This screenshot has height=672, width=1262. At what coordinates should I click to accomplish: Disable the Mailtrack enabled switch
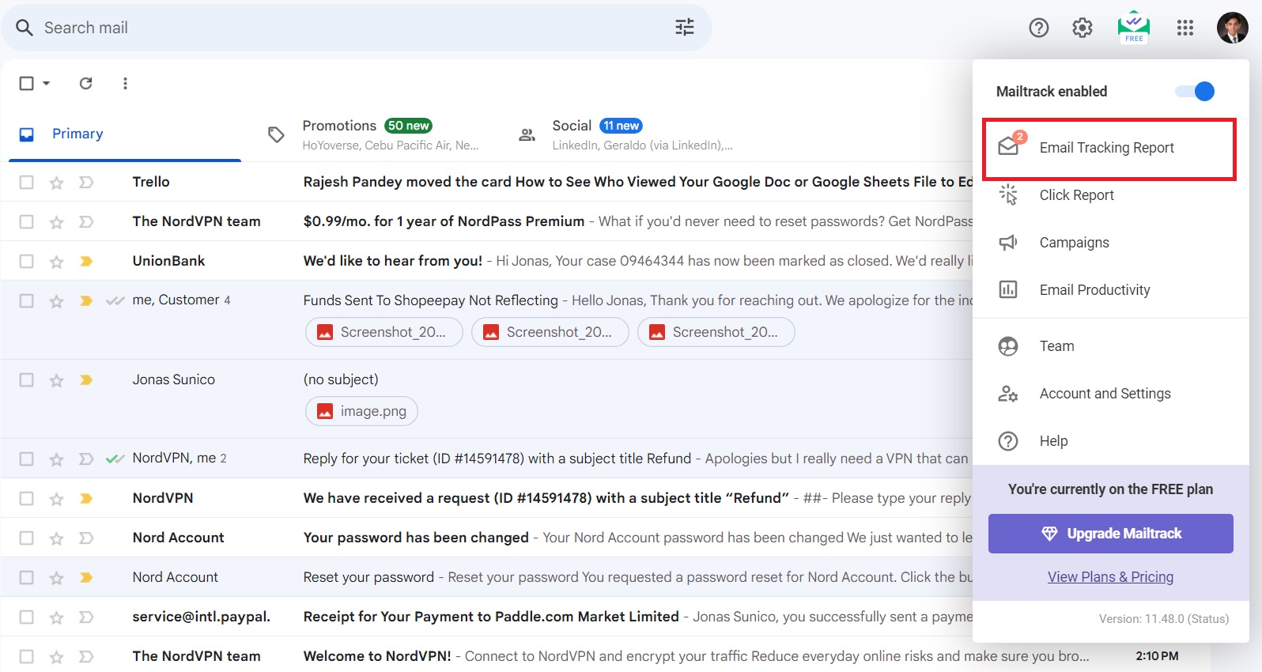[1195, 91]
